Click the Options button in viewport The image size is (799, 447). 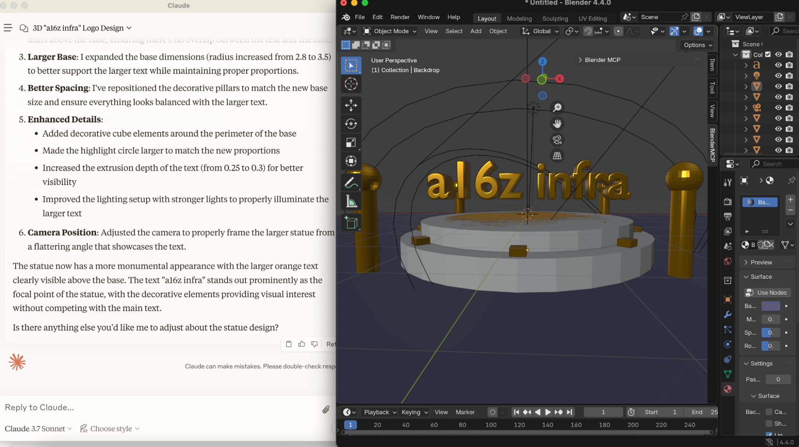click(697, 45)
